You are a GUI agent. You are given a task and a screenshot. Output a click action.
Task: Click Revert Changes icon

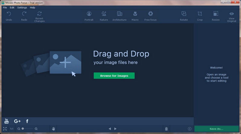pyautogui.click(x=39, y=14)
